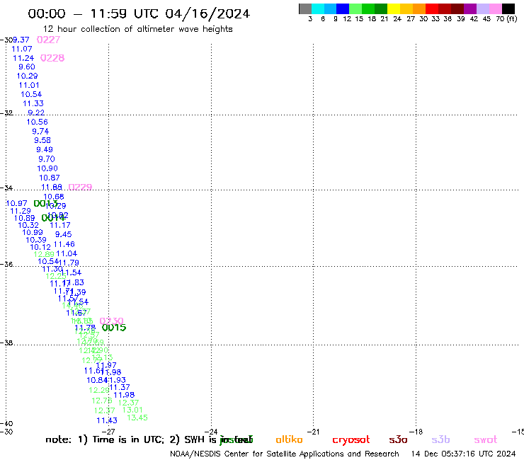Click the reading 10.97
The height and width of the screenshot is (460, 524).
coord(17,203)
